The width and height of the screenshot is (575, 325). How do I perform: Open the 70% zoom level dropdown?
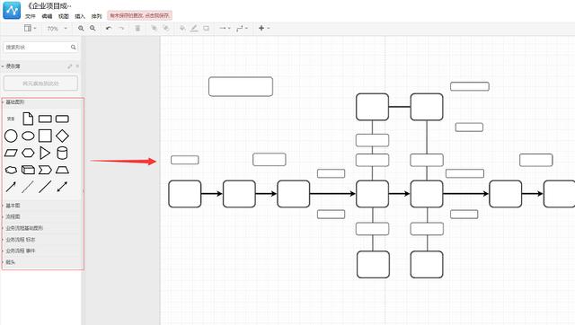click(57, 28)
